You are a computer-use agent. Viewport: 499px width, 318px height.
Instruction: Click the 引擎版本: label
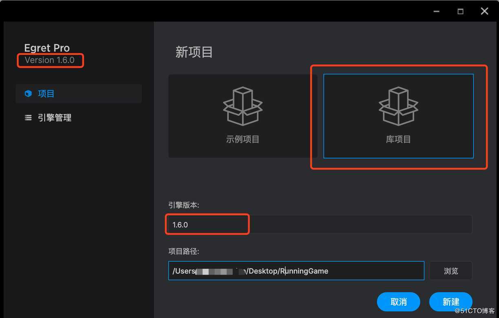[183, 205]
